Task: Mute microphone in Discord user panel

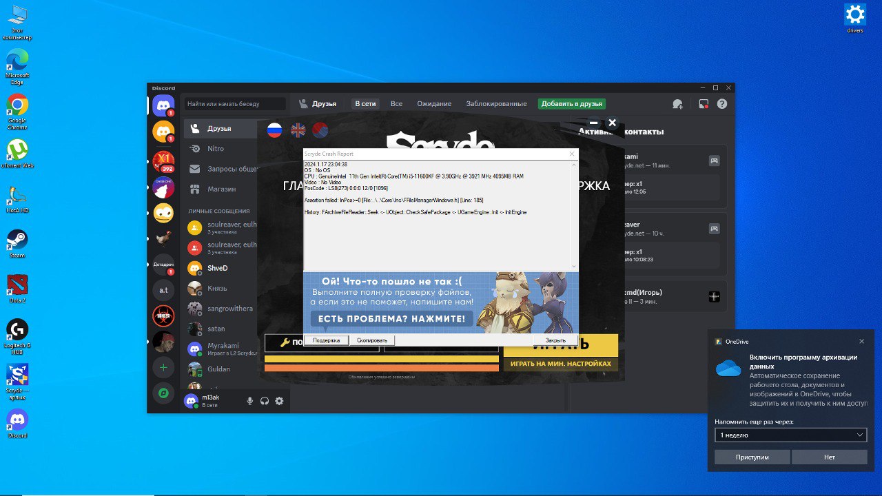Action: coord(250,401)
